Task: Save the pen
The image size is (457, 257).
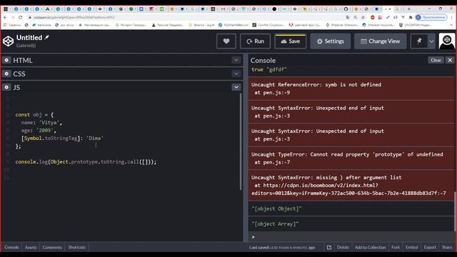Action: click(291, 41)
